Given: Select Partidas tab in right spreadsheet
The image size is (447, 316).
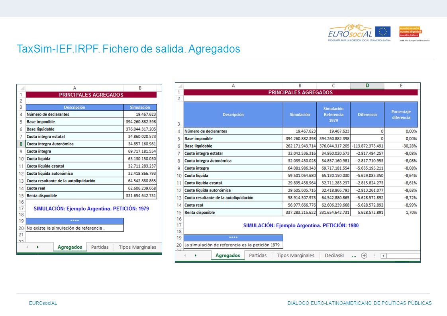Looking at the screenshot, I should click(x=258, y=256).
